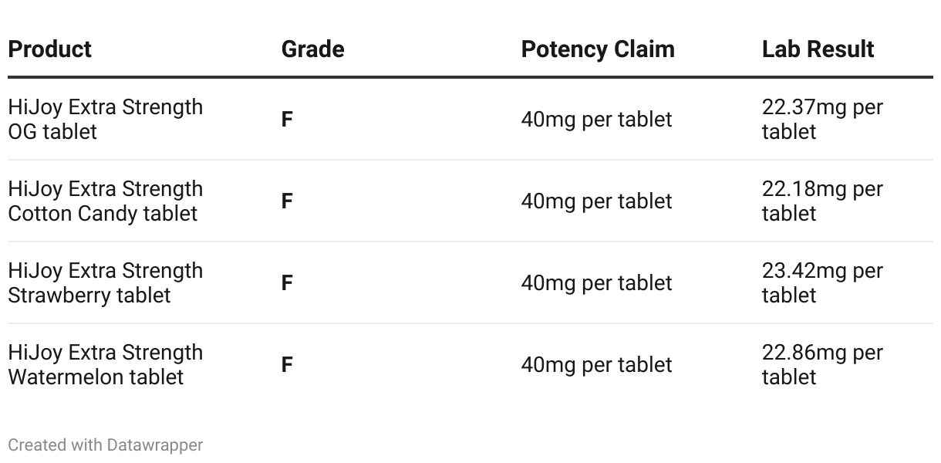The image size is (941, 463).
Task: Select HiJoy Extra Strength OG tablet cell
Action: (106, 119)
